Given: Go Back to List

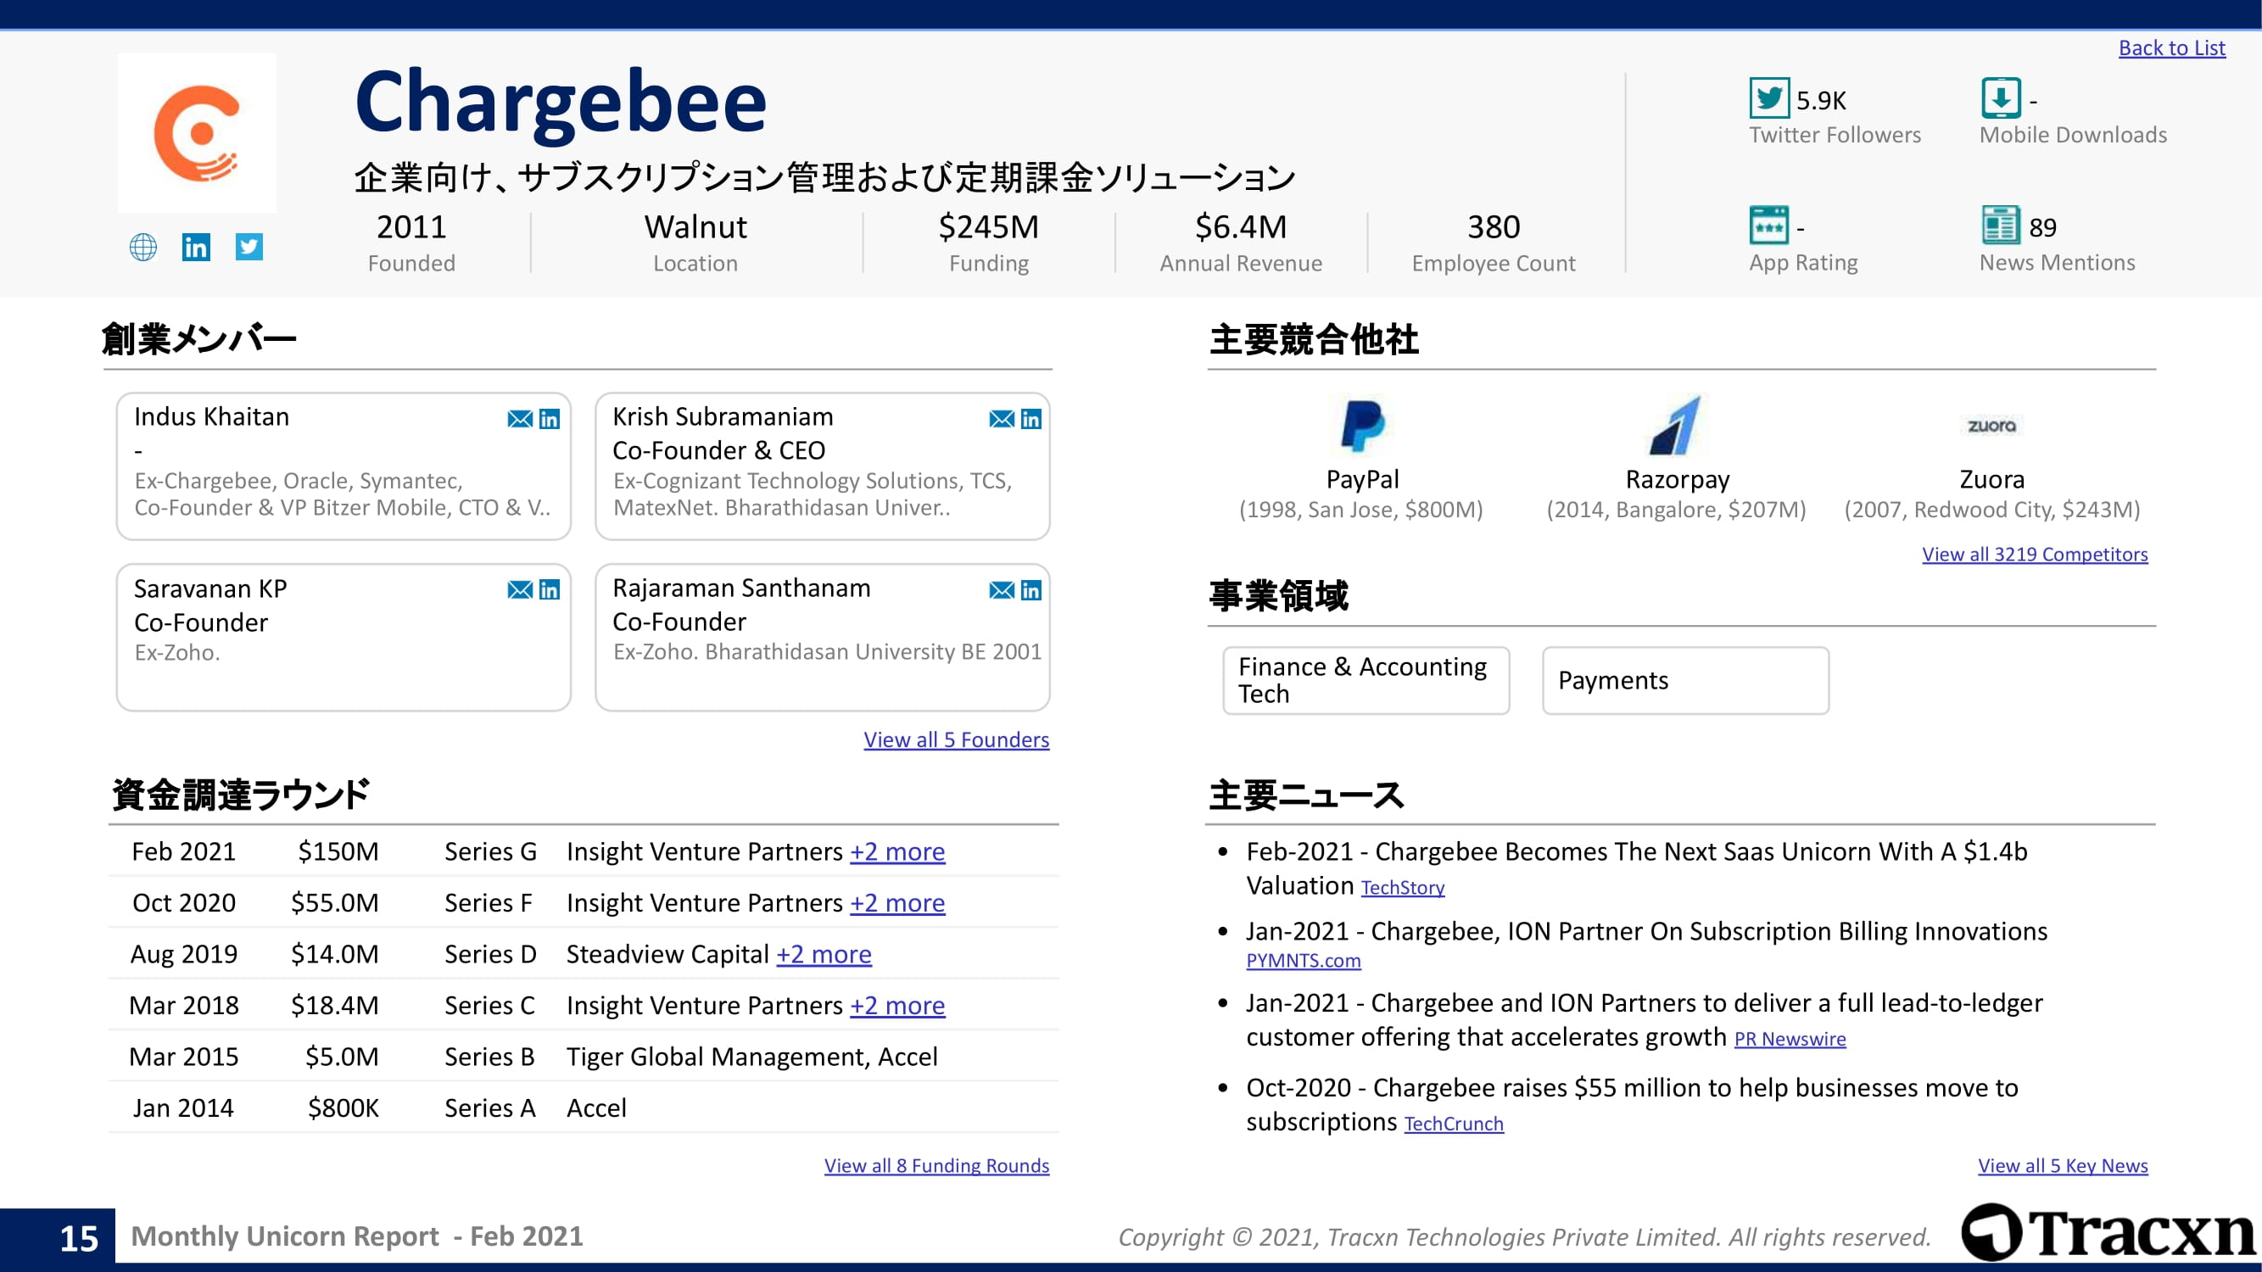Looking at the screenshot, I should (x=2171, y=48).
